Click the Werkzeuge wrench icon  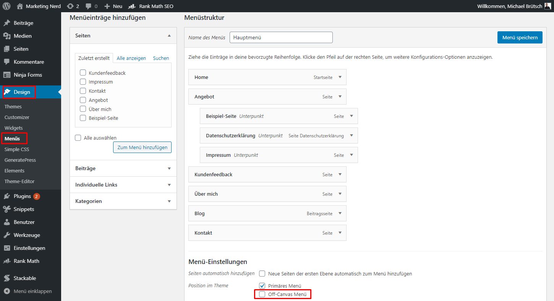[7, 235]
